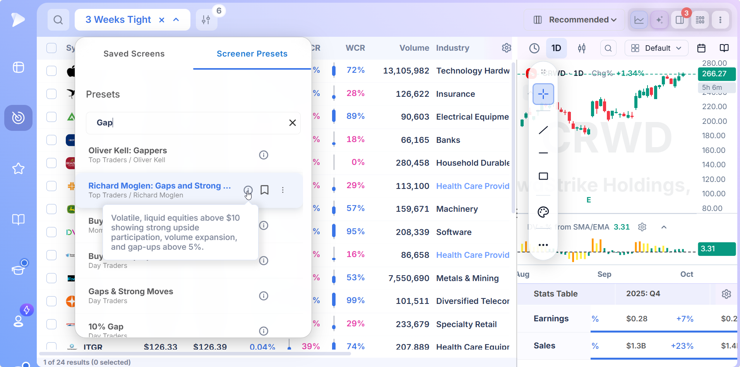Bookmark the Richard Moglen preset
This screenshot has width=740, height=367.
click(264, 190)
